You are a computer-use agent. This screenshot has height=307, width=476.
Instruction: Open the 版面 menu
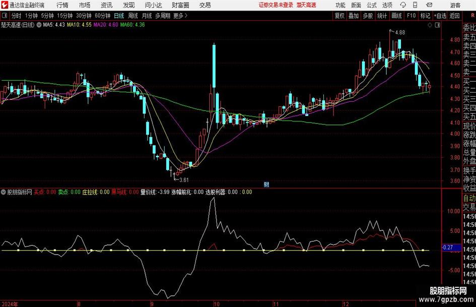[x=356, y=5]
